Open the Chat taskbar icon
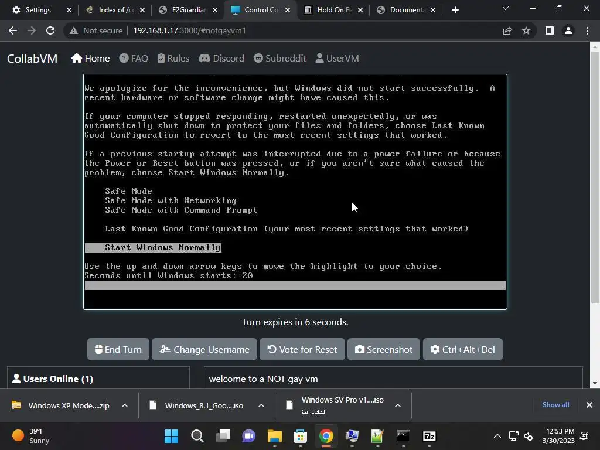Screen dimensions: 600x450 (x=248, y=436)
